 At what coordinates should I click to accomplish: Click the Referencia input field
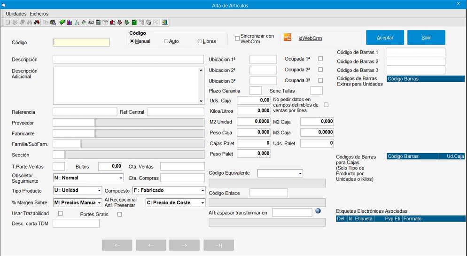click(85, 112)
